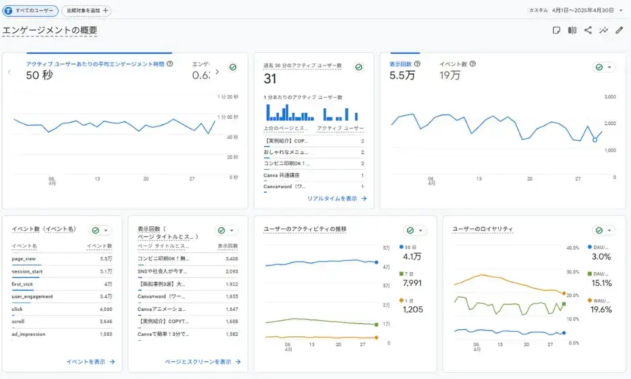631x379 pixels.
Task: Open the comparison icon in the header
Action: (x=572, y=30)
